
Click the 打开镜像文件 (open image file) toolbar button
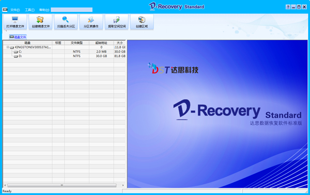pyautogui.click(x=15, y=22)
